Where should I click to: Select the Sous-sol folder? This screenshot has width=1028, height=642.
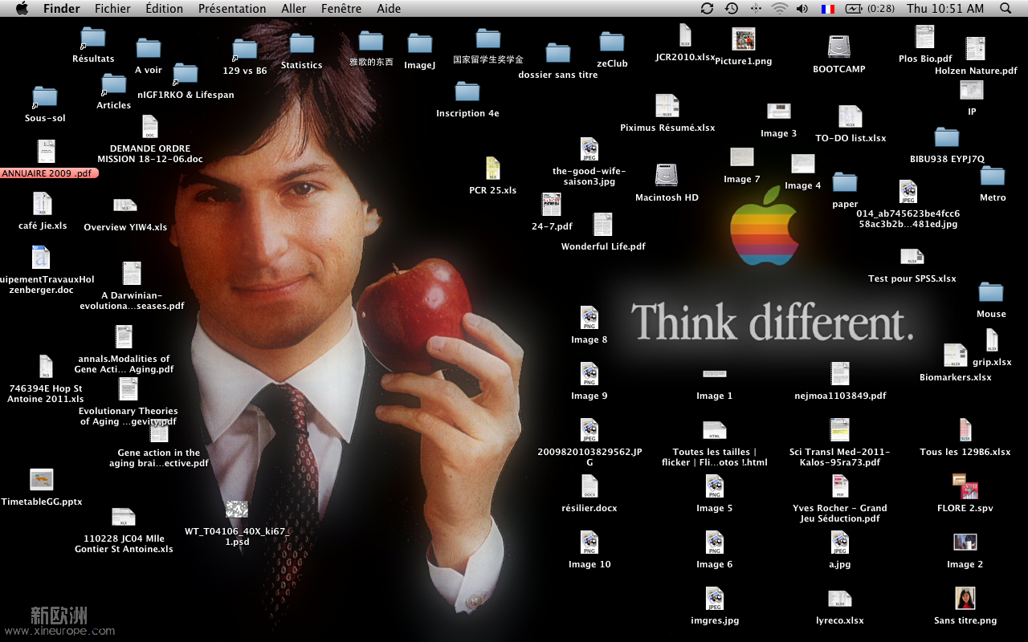pos(45,96)
